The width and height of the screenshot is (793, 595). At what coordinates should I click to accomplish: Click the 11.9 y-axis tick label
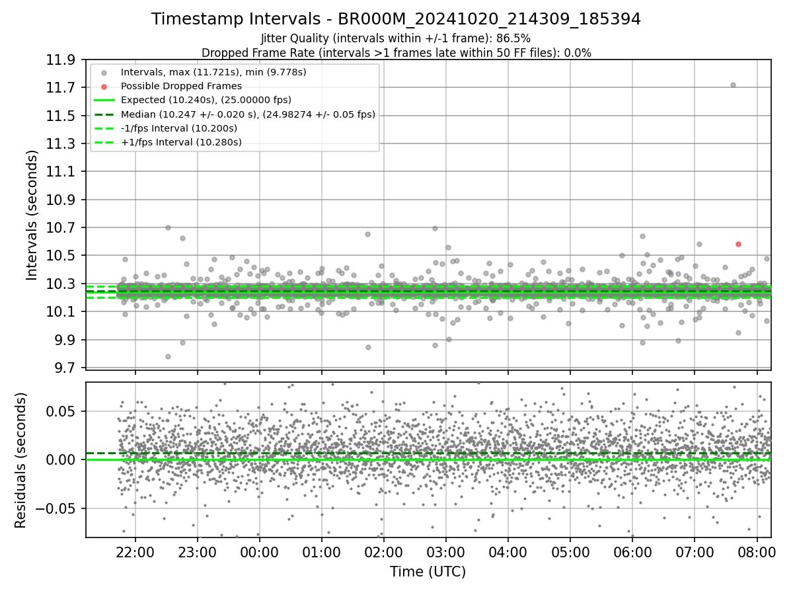pos(60,60)
